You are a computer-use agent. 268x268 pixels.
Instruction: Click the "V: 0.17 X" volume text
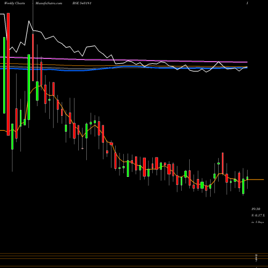[258, 215]
